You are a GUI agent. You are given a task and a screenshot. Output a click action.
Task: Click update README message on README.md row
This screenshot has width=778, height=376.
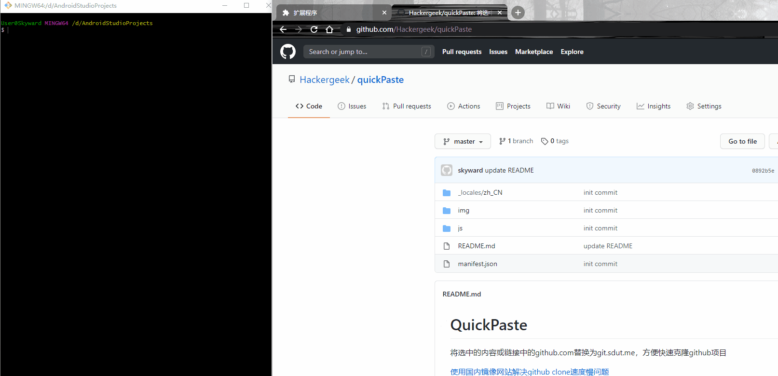point(608,246)
